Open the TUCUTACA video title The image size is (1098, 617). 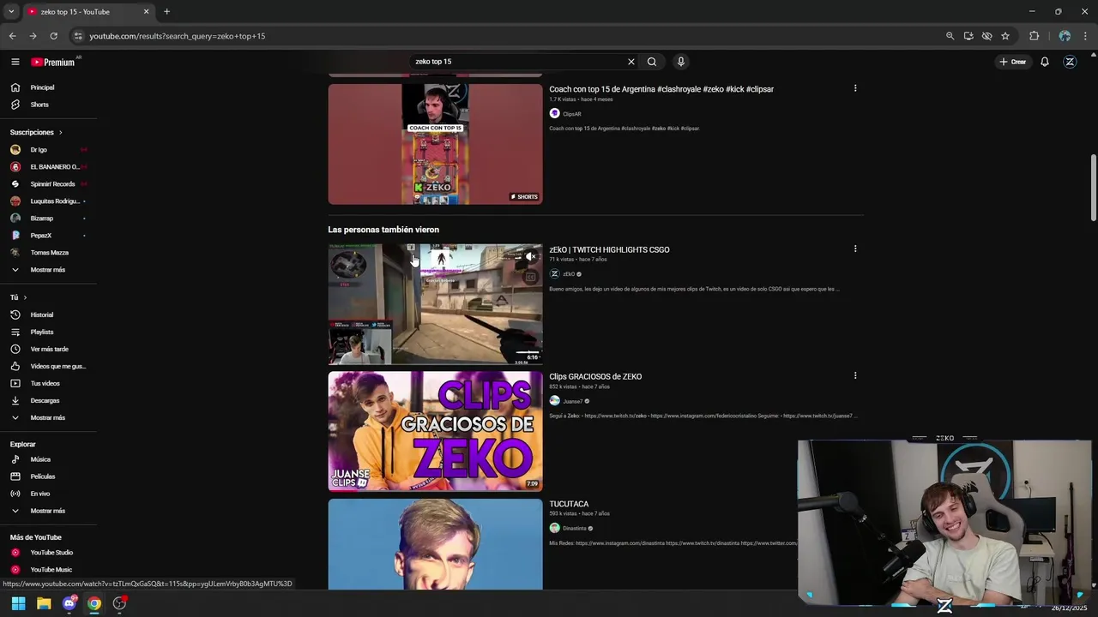pyautogui.click(x=569, y=504)
